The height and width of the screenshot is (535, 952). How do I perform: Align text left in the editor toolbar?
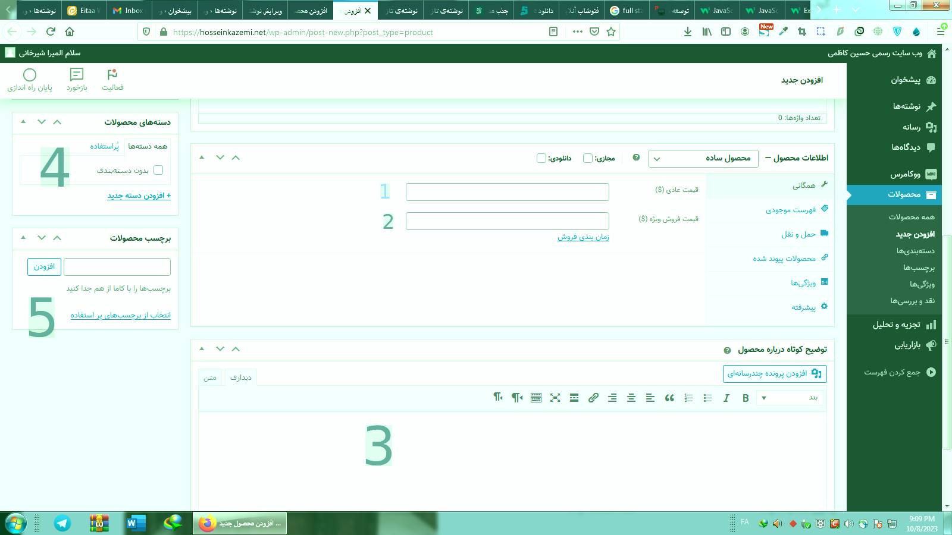[650, 398]
